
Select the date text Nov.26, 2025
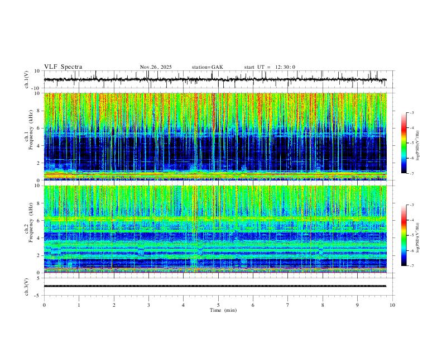coord(156,67)
